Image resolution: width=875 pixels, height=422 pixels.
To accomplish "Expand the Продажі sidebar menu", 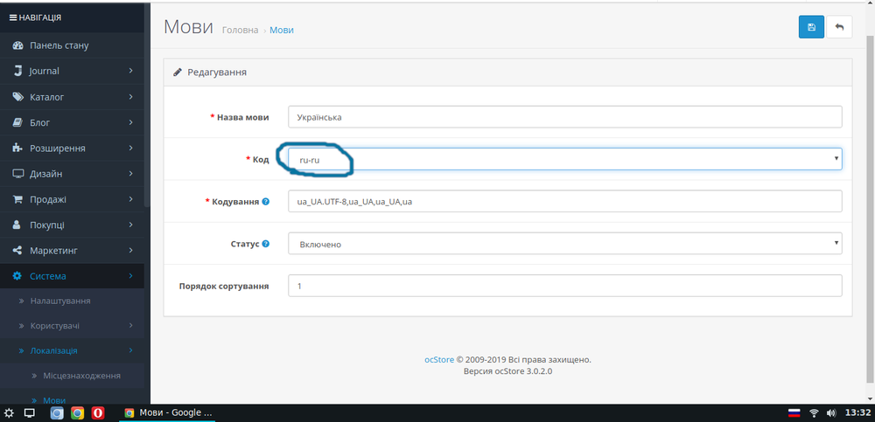I will [73, 199].
